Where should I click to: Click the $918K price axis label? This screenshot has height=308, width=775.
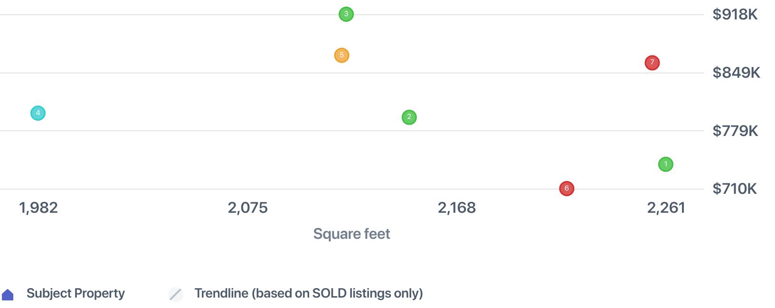[x=735, y=15]
